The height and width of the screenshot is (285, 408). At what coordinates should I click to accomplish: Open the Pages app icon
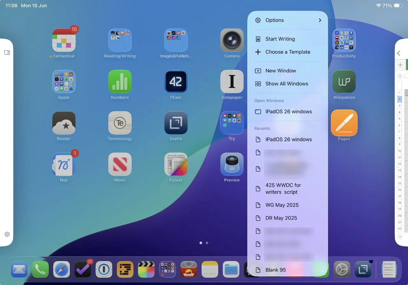click(344, 123)
